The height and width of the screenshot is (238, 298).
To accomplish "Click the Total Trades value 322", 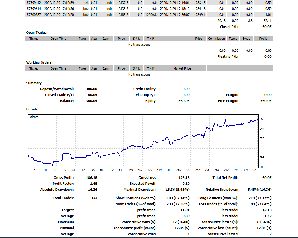I will click(94, 198).
